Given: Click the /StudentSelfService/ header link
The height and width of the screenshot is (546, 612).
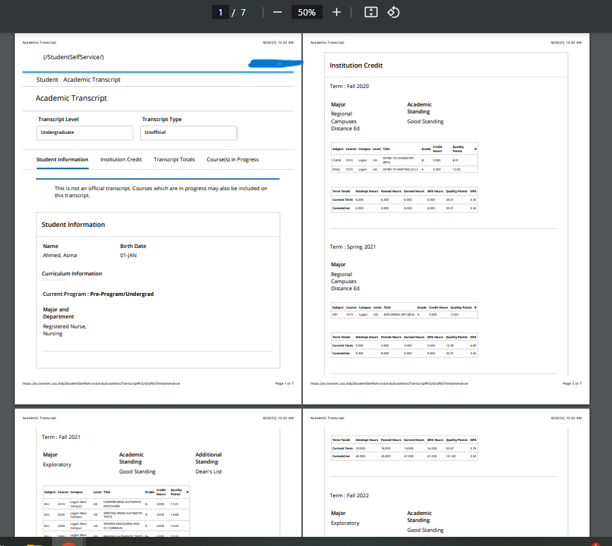Looking at the screenshot, I should pos(73,57).
